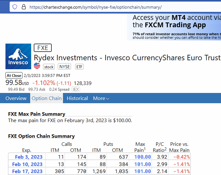Select the Option Chain tab
The height and width of the screenshot is (175, 221).
click(47, 98)
